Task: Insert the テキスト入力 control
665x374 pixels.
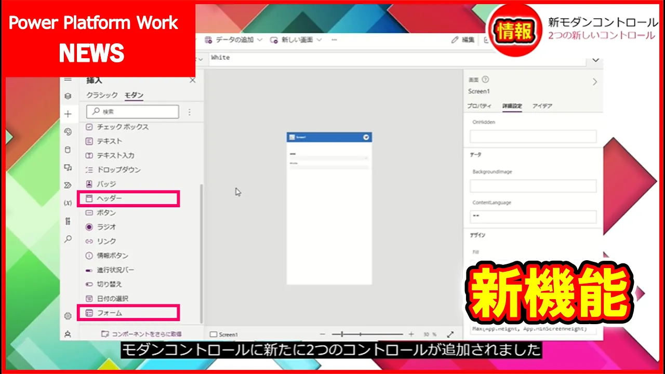Action: [110, 155]
